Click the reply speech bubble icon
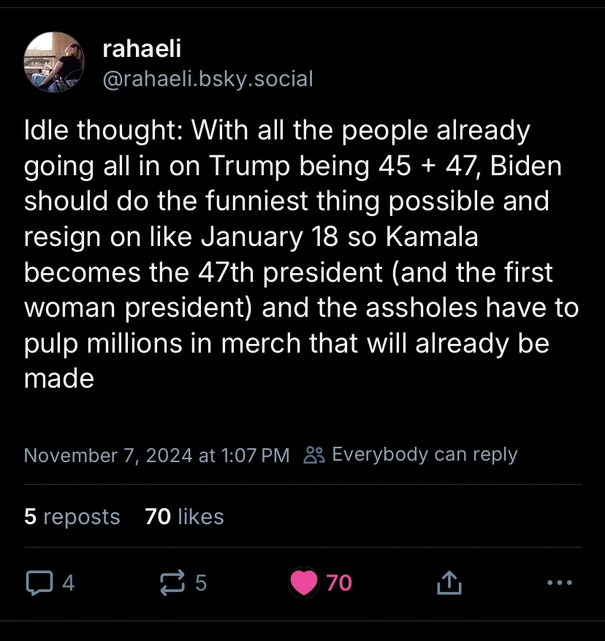This screenshot has width=605, height=641. click(x=37, y=582)
